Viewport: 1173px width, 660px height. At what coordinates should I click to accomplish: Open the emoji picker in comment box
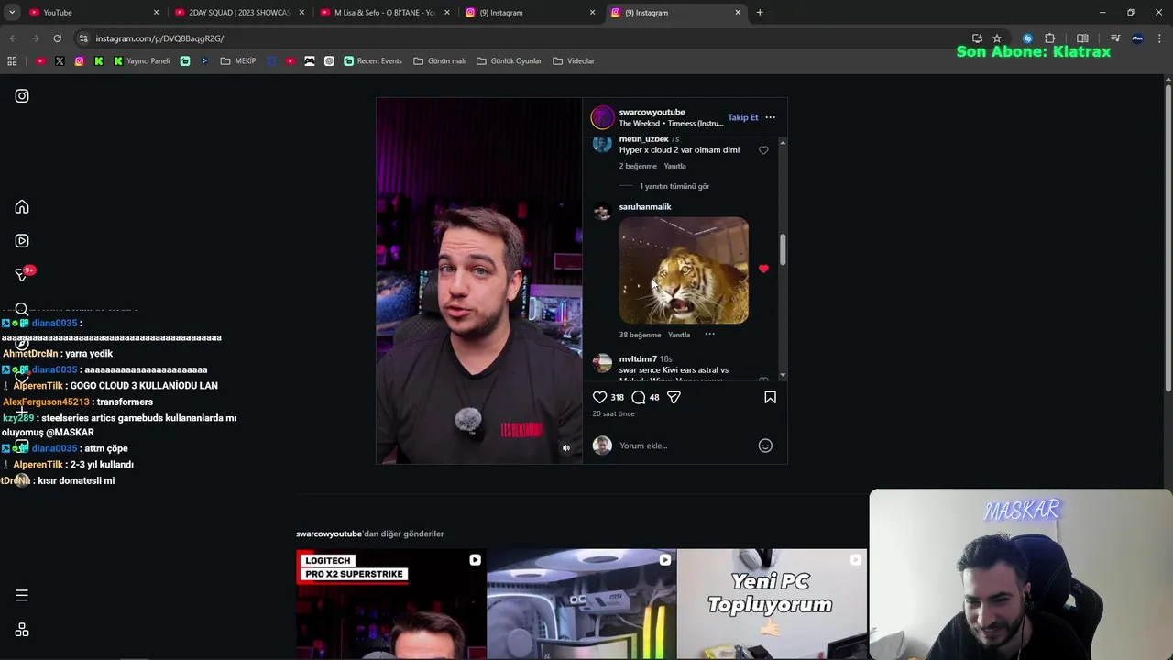tap(765, 445)
